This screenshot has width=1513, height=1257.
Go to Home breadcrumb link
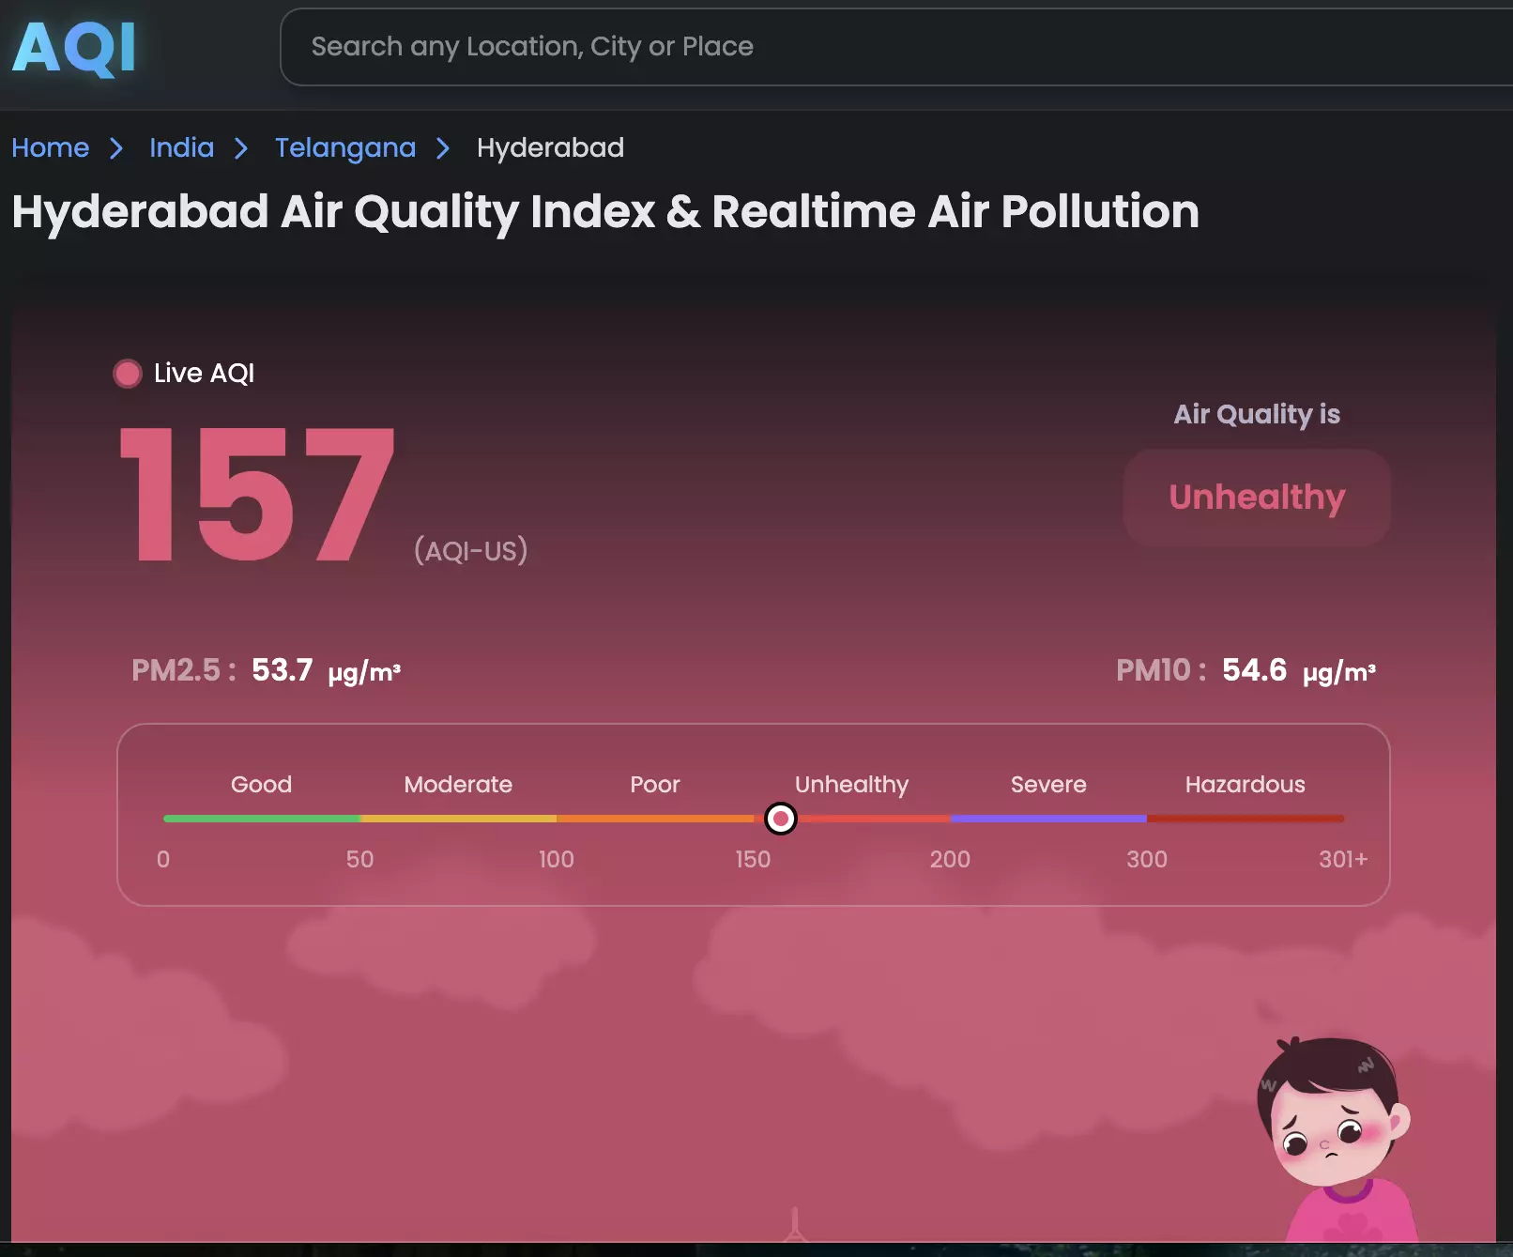click(x=51, y=148)
